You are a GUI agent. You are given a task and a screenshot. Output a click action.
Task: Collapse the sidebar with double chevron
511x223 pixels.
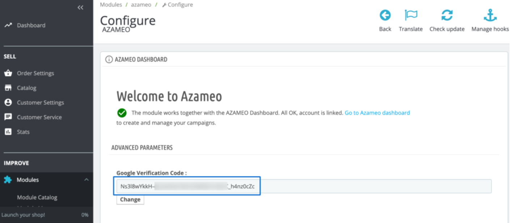[80, 8]
